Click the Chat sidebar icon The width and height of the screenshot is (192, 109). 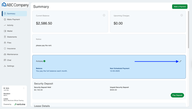(x=5, y=60)
